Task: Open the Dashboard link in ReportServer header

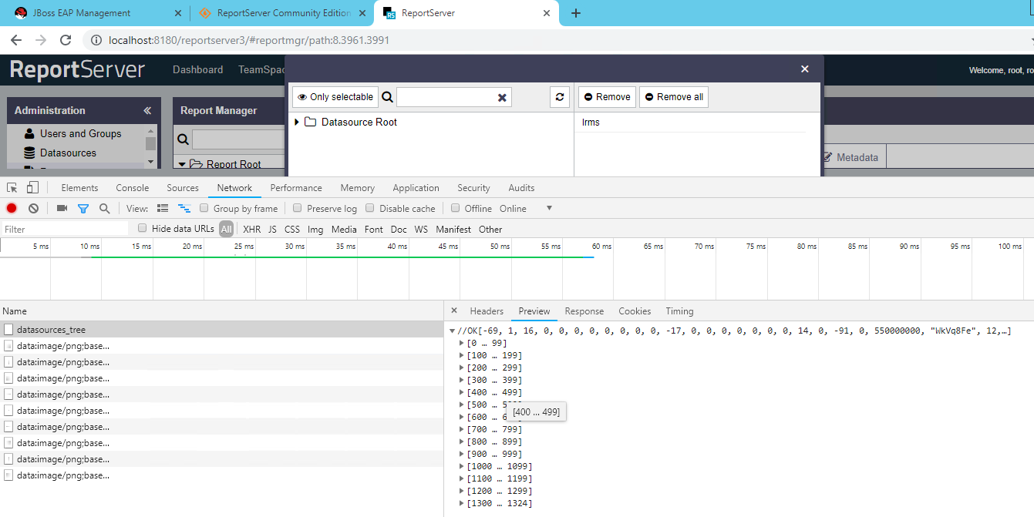Action: 197,69
